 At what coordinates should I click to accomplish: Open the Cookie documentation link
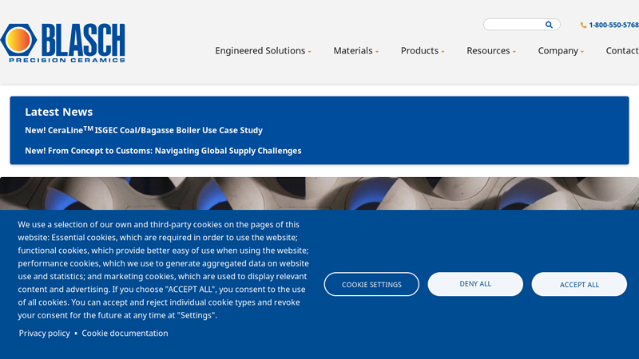click(125, 333)
